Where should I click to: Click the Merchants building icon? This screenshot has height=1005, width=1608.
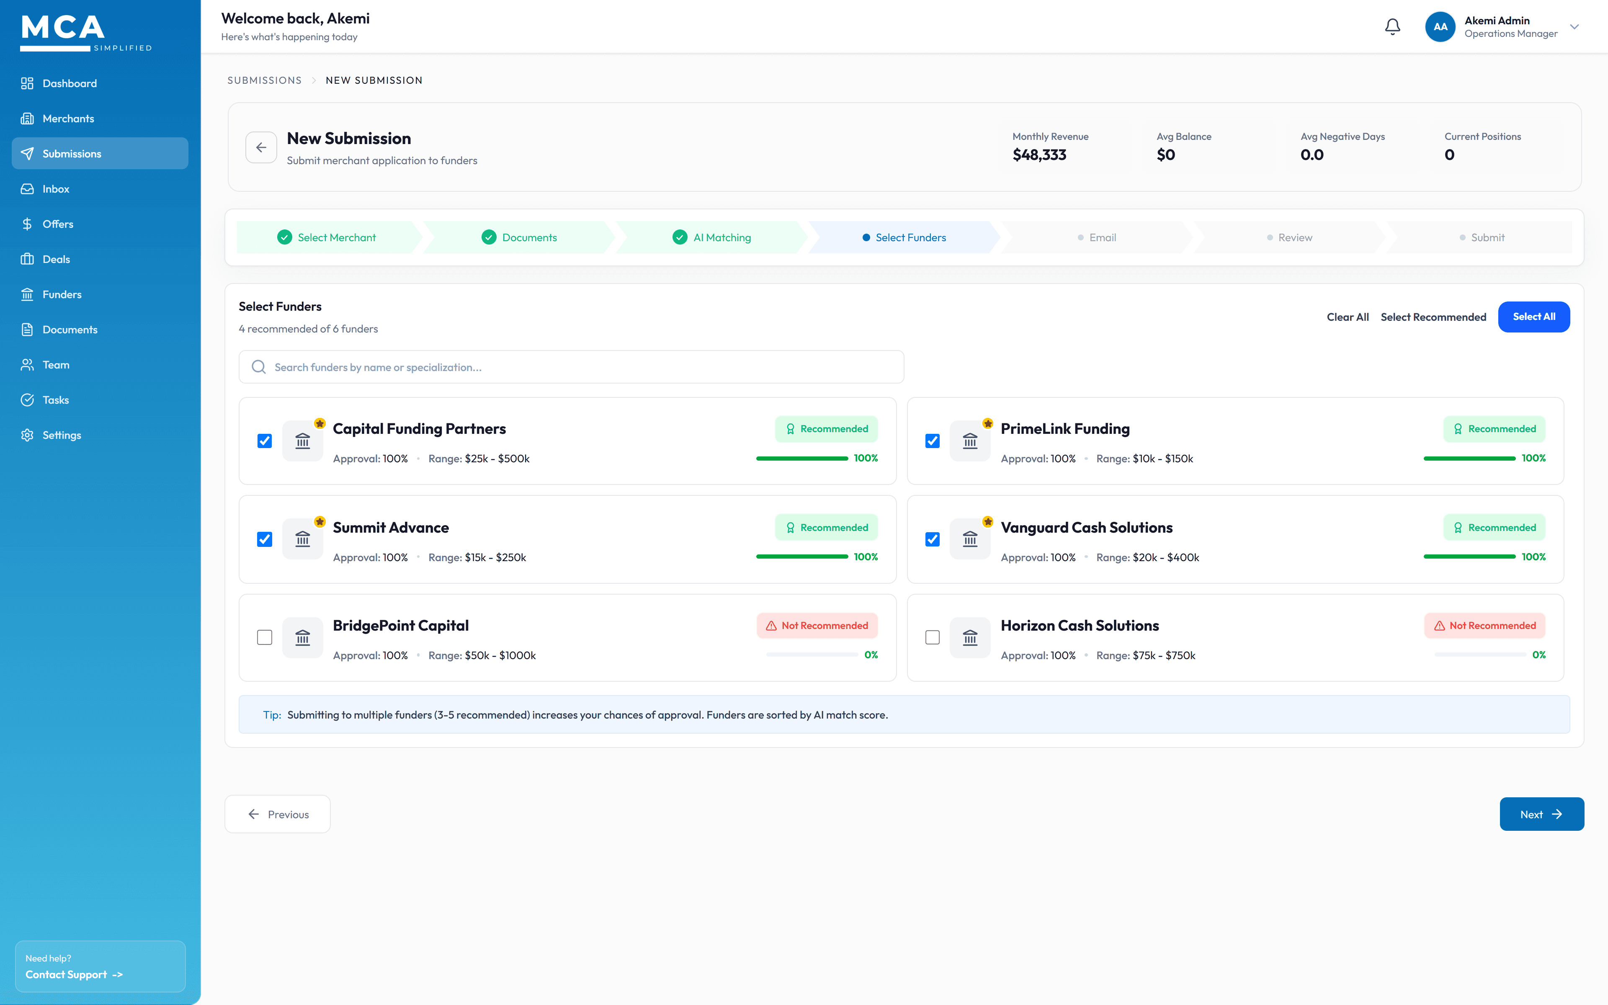(27, 119)
